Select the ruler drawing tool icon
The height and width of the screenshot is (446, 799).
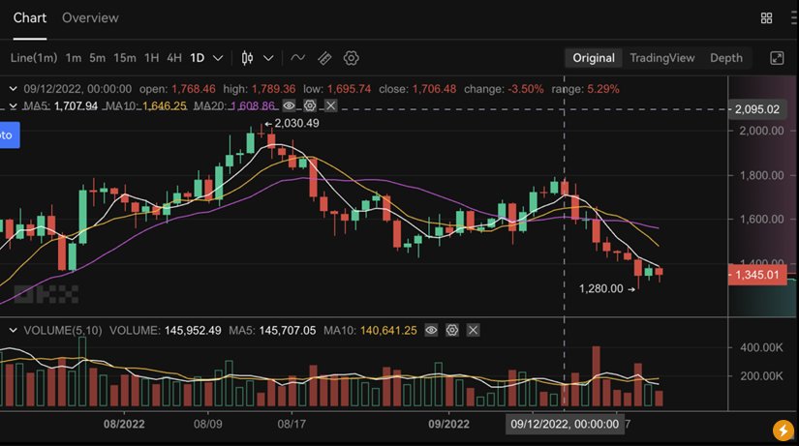[324, 58]
